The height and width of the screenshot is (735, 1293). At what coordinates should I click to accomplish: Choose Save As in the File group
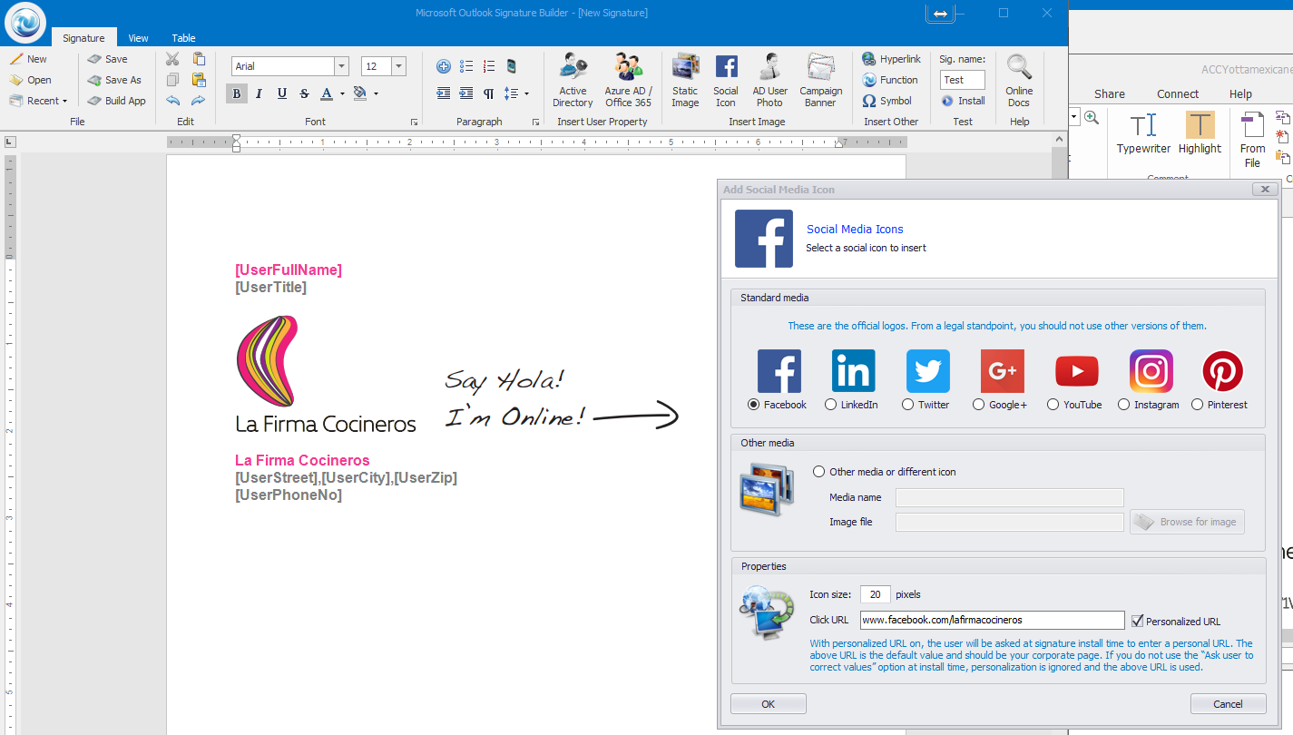pos(114,80)
